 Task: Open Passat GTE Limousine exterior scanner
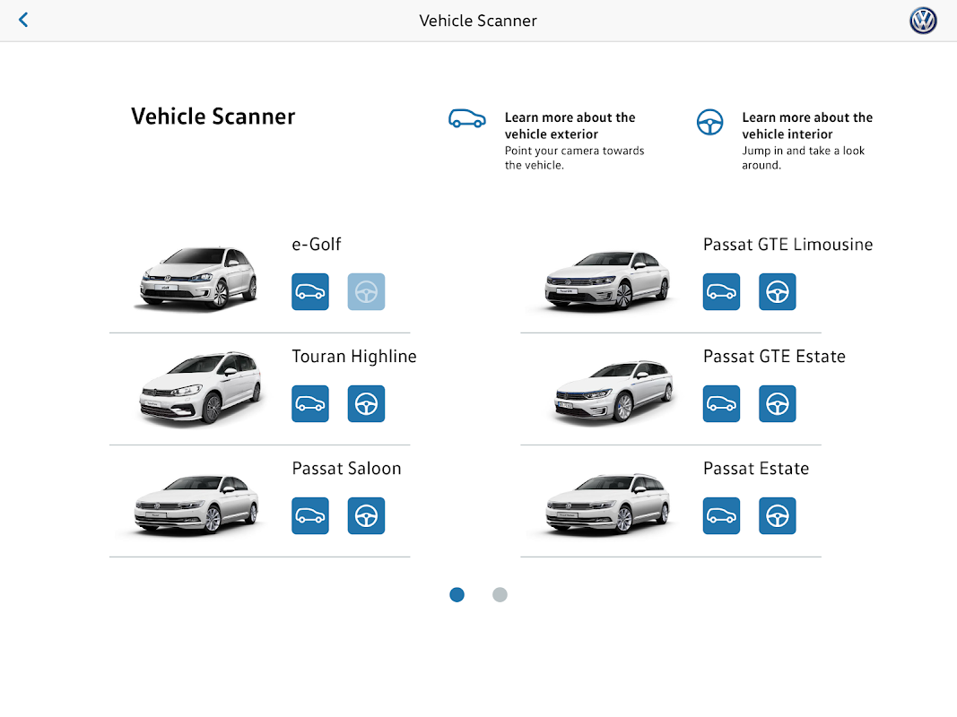click(721, 291)
